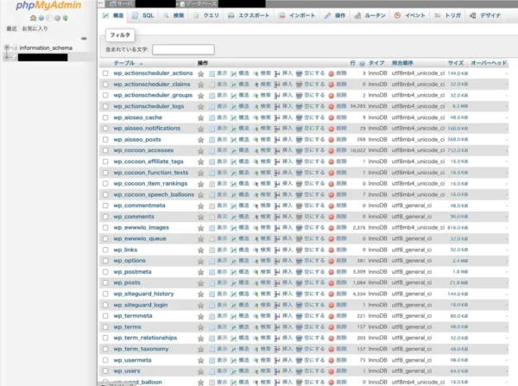This screenshot has width=518, height=386.
Task: Click red delete icon for wp_comments row
Action: pos(332,217)
